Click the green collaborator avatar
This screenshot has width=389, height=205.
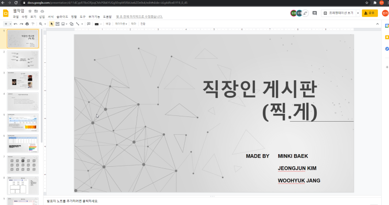click(294, 13)
